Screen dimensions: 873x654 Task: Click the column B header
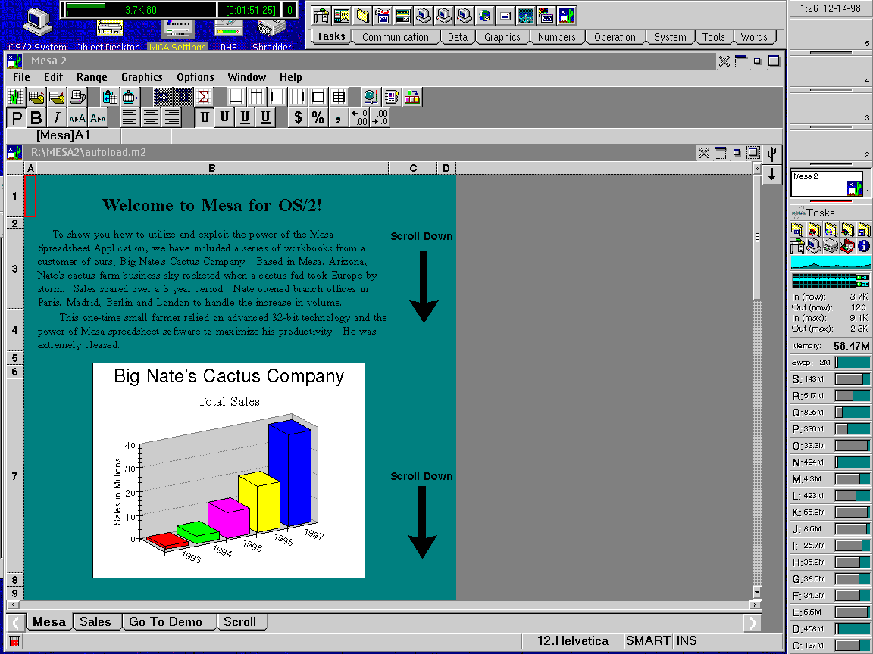click(212, 168)
